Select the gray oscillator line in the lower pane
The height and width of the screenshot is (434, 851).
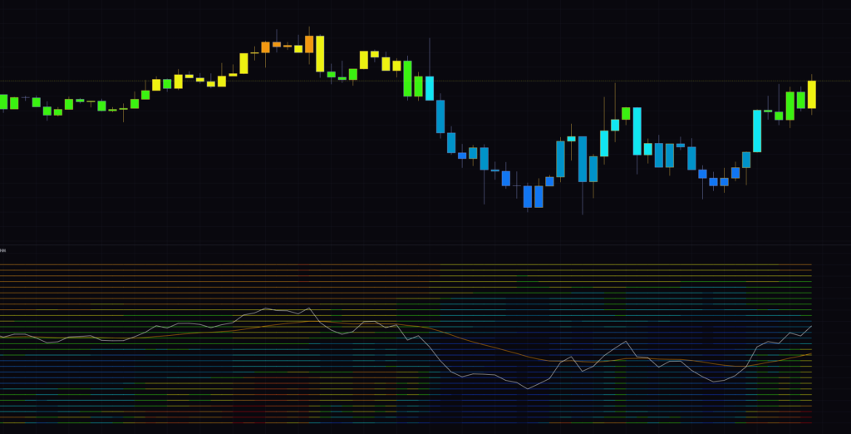pos(406,348)
